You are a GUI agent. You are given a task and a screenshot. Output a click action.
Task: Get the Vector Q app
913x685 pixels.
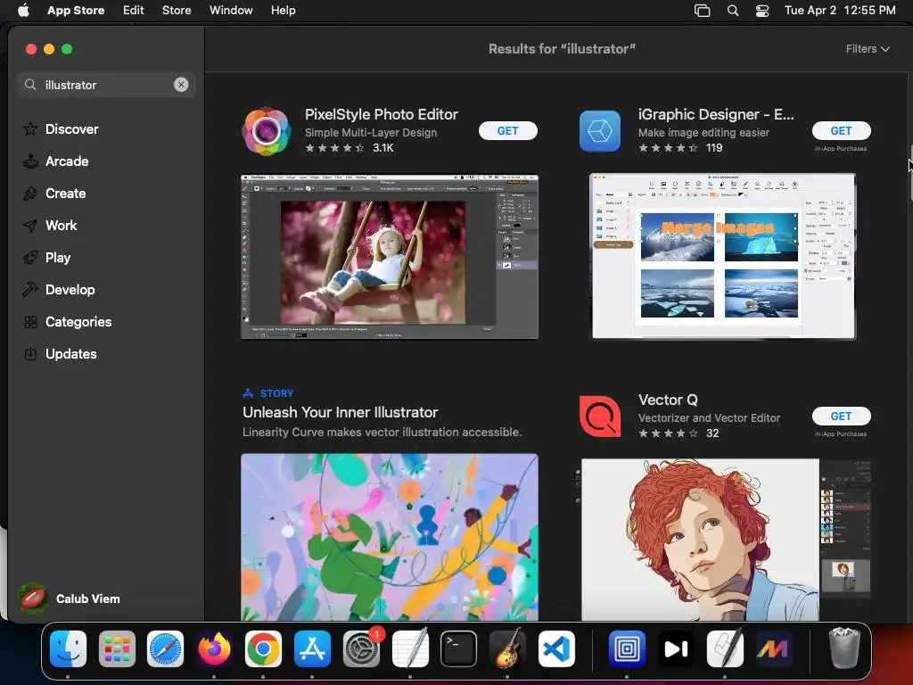point(842,416)
